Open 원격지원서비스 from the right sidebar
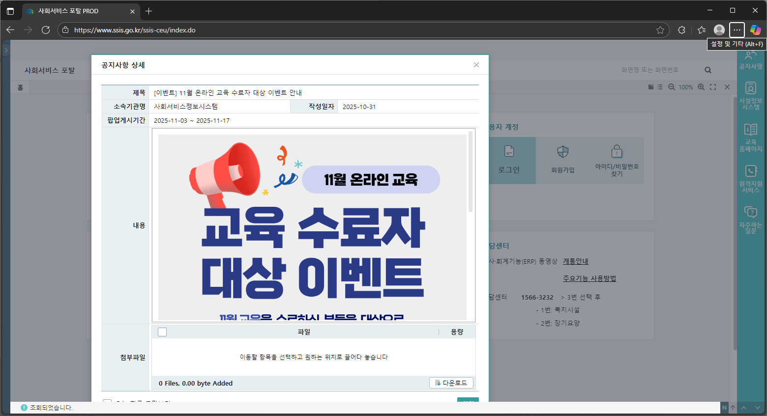Image resolution: width=767 pixels, height=416 pixels. coord(750,178)
